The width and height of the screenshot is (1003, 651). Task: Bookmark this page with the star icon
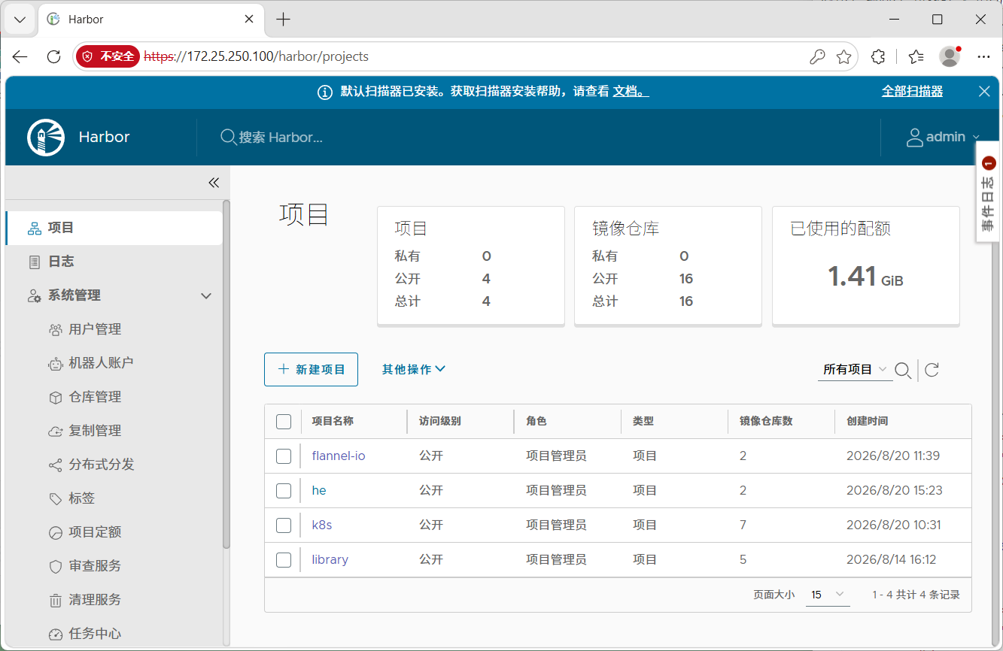[x=844, y=56]
